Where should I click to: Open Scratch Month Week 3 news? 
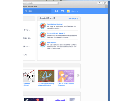pyautogui.click(x=56, y=33)
